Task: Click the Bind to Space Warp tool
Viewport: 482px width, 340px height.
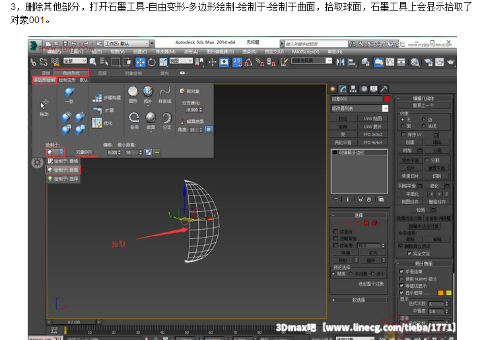Action: click(x=55, y=62)
